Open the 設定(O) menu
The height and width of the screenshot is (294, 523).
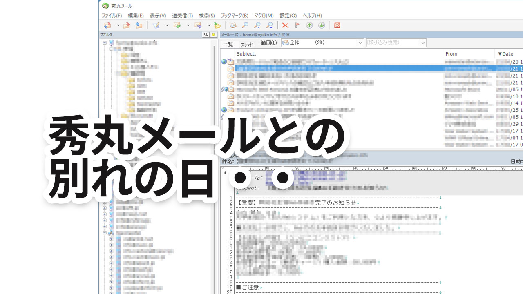288,16
